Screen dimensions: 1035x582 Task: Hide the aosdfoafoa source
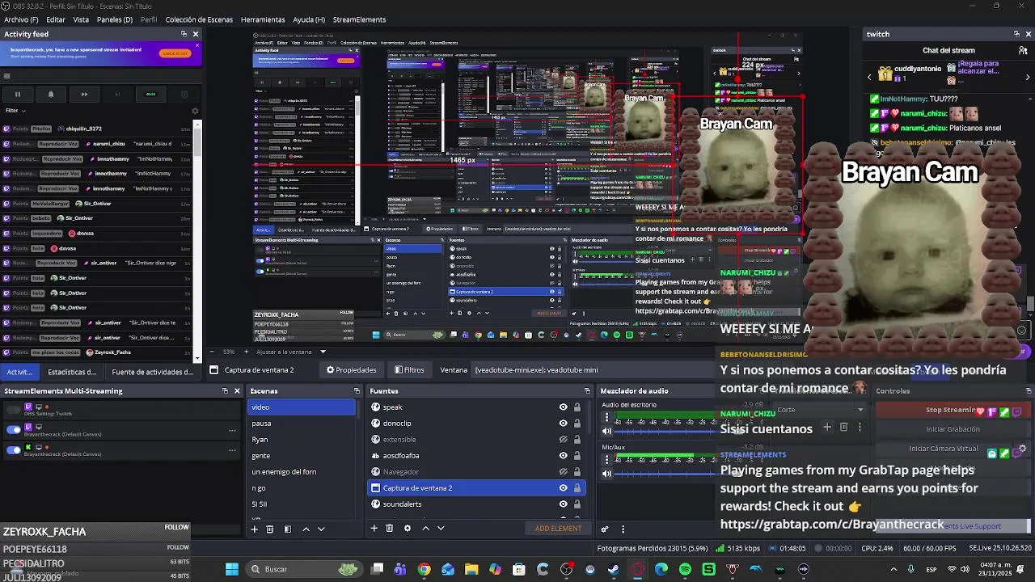[564, 456]
